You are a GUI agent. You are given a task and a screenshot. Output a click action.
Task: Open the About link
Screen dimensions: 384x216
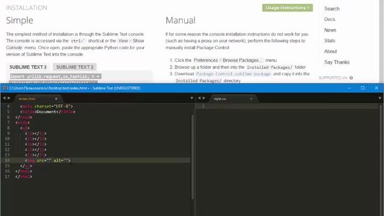(331, 52)
